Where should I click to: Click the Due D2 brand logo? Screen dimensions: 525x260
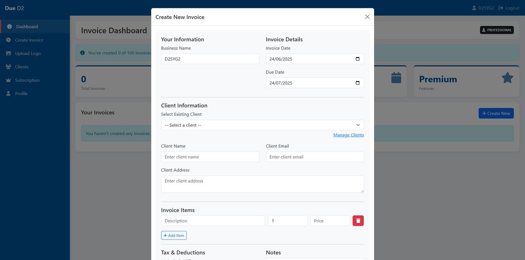[14, 8]
